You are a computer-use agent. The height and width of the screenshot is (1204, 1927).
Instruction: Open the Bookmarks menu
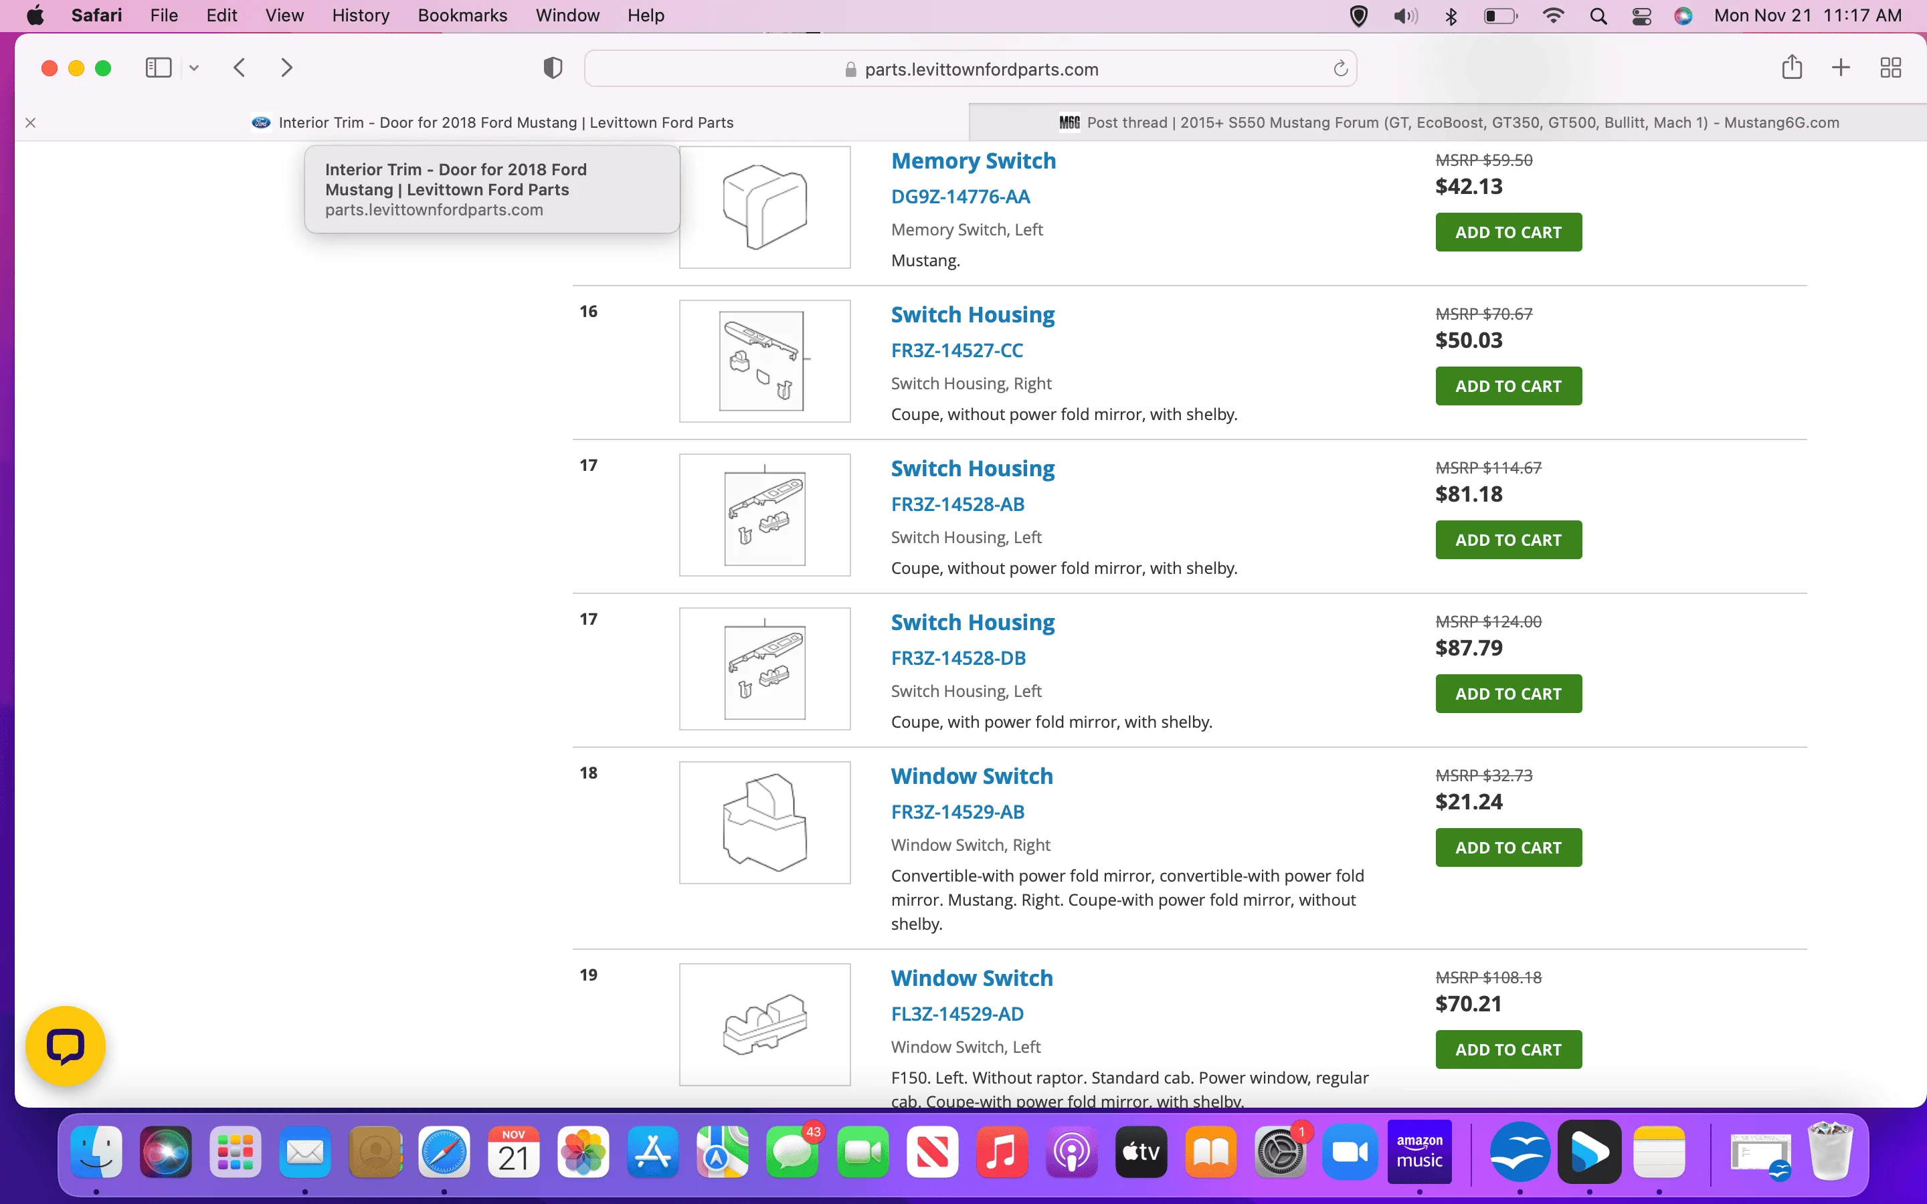pos(462,15)
